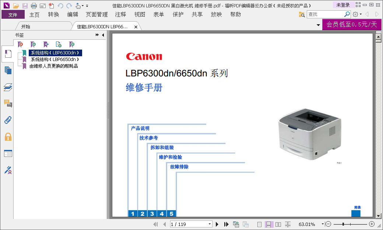383x230 pixels.
Task: Open the advanced search folder icon
Action: (x=302, y=15)
